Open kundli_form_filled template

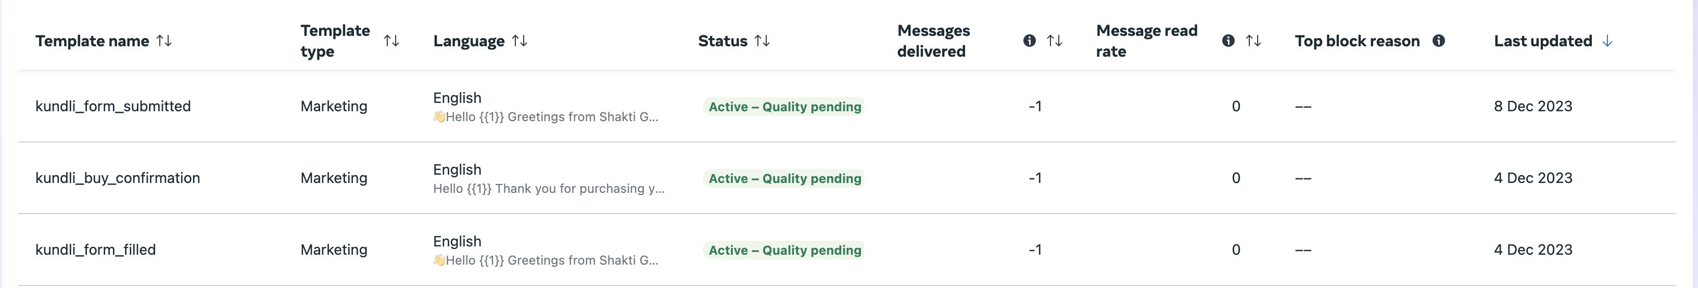click(x=96, y=250)
